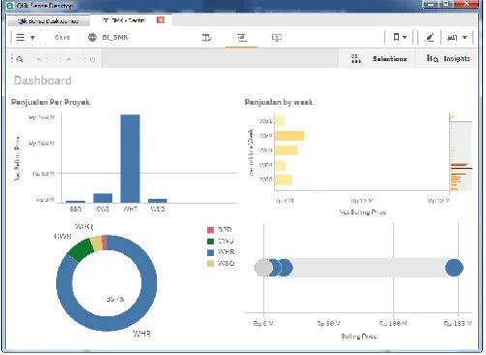The width and height of the screenshot is (486, 355).
Task: Select the tall WHR bar in bar chart
Action: tap(131, 158)
